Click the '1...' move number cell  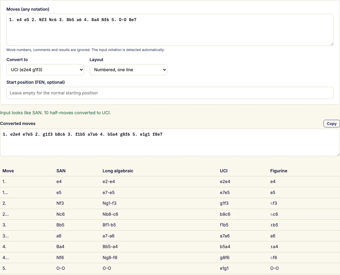(x=5, y=193)
